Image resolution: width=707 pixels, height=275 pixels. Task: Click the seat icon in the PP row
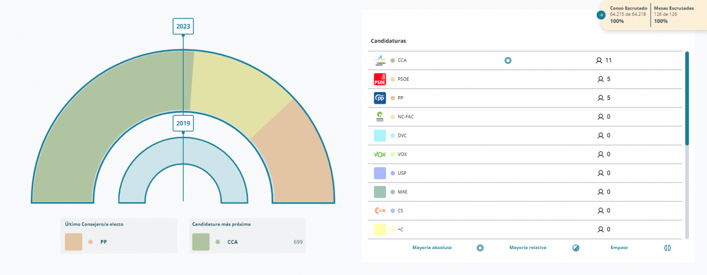600,98
